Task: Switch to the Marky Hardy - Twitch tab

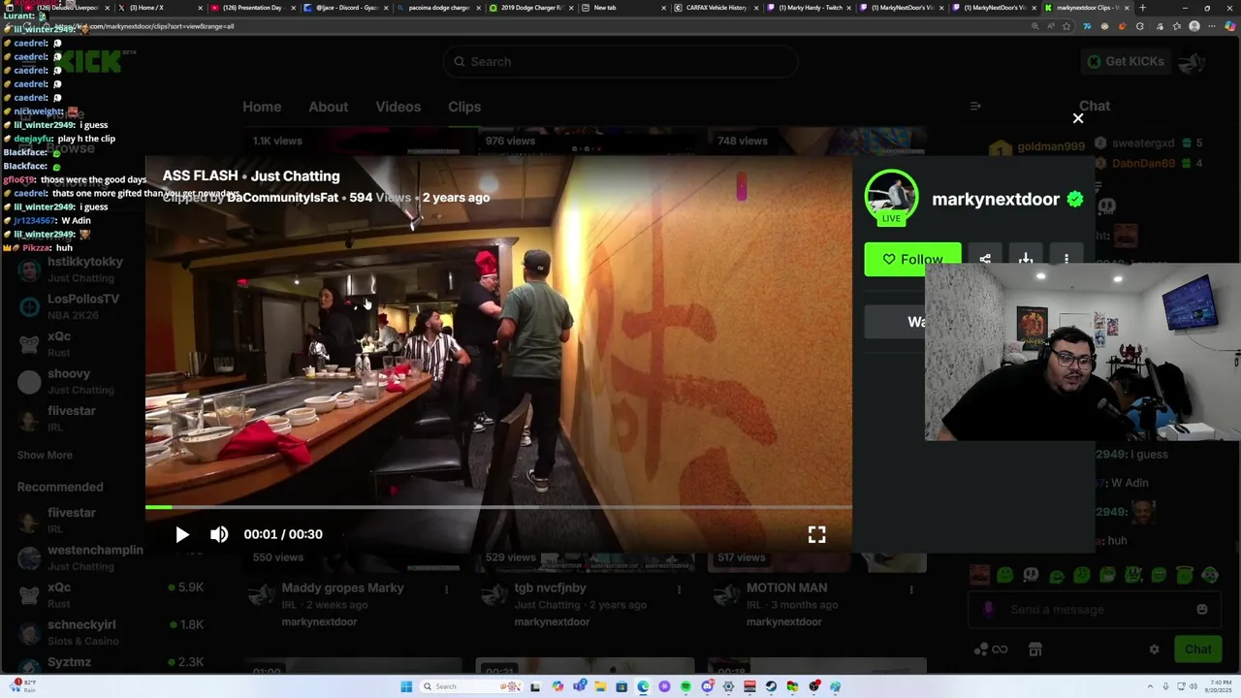Action: 808,8
